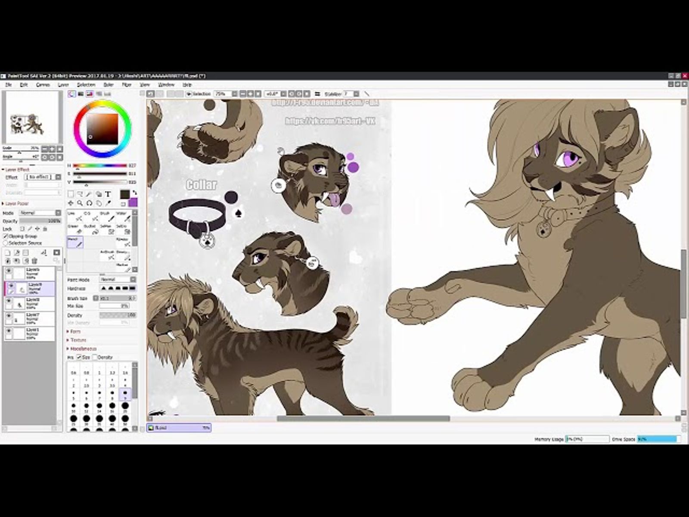The height and width of the screenshot is (517, 689).
Task: Open the Selection menu
Action: [x=86, y=85]
